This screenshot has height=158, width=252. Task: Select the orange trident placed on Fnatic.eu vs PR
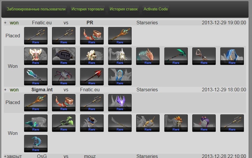[120, 36]
